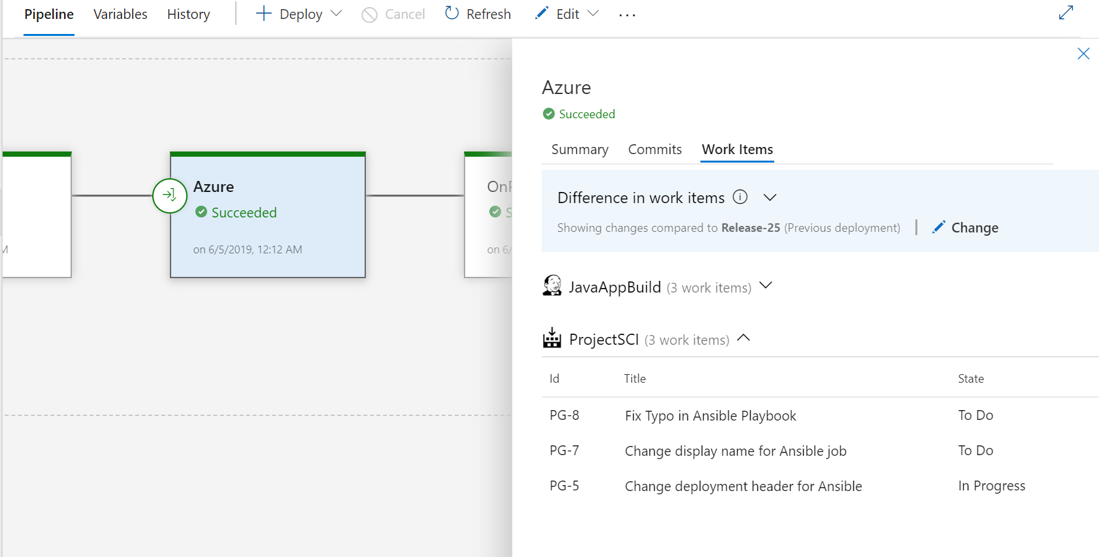
Task: Open Change deployment header for Ansible
Action: pos(744,486)
